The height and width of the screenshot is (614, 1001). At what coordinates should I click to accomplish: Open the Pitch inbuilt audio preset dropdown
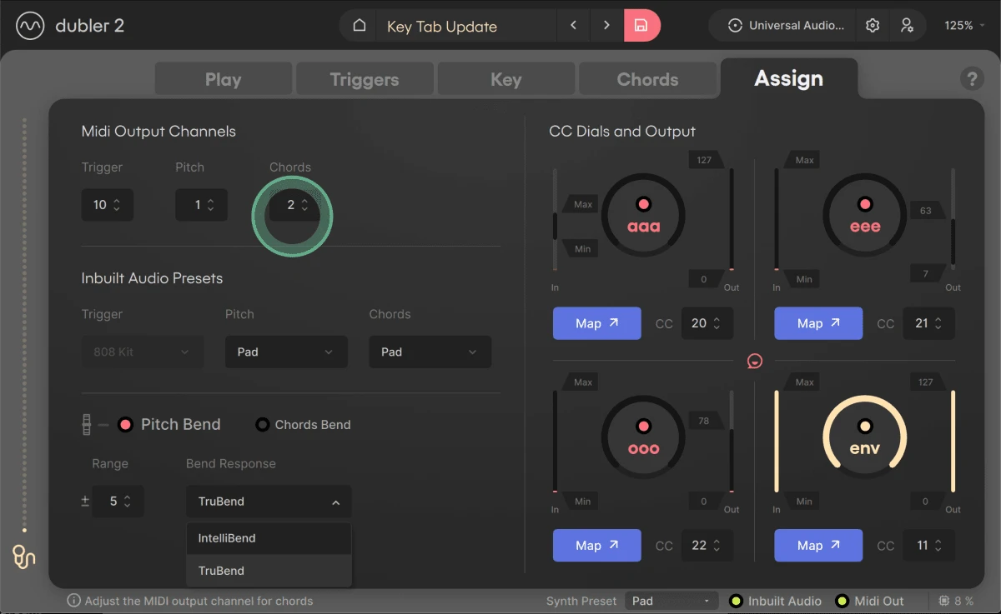[x=286, y=352]
